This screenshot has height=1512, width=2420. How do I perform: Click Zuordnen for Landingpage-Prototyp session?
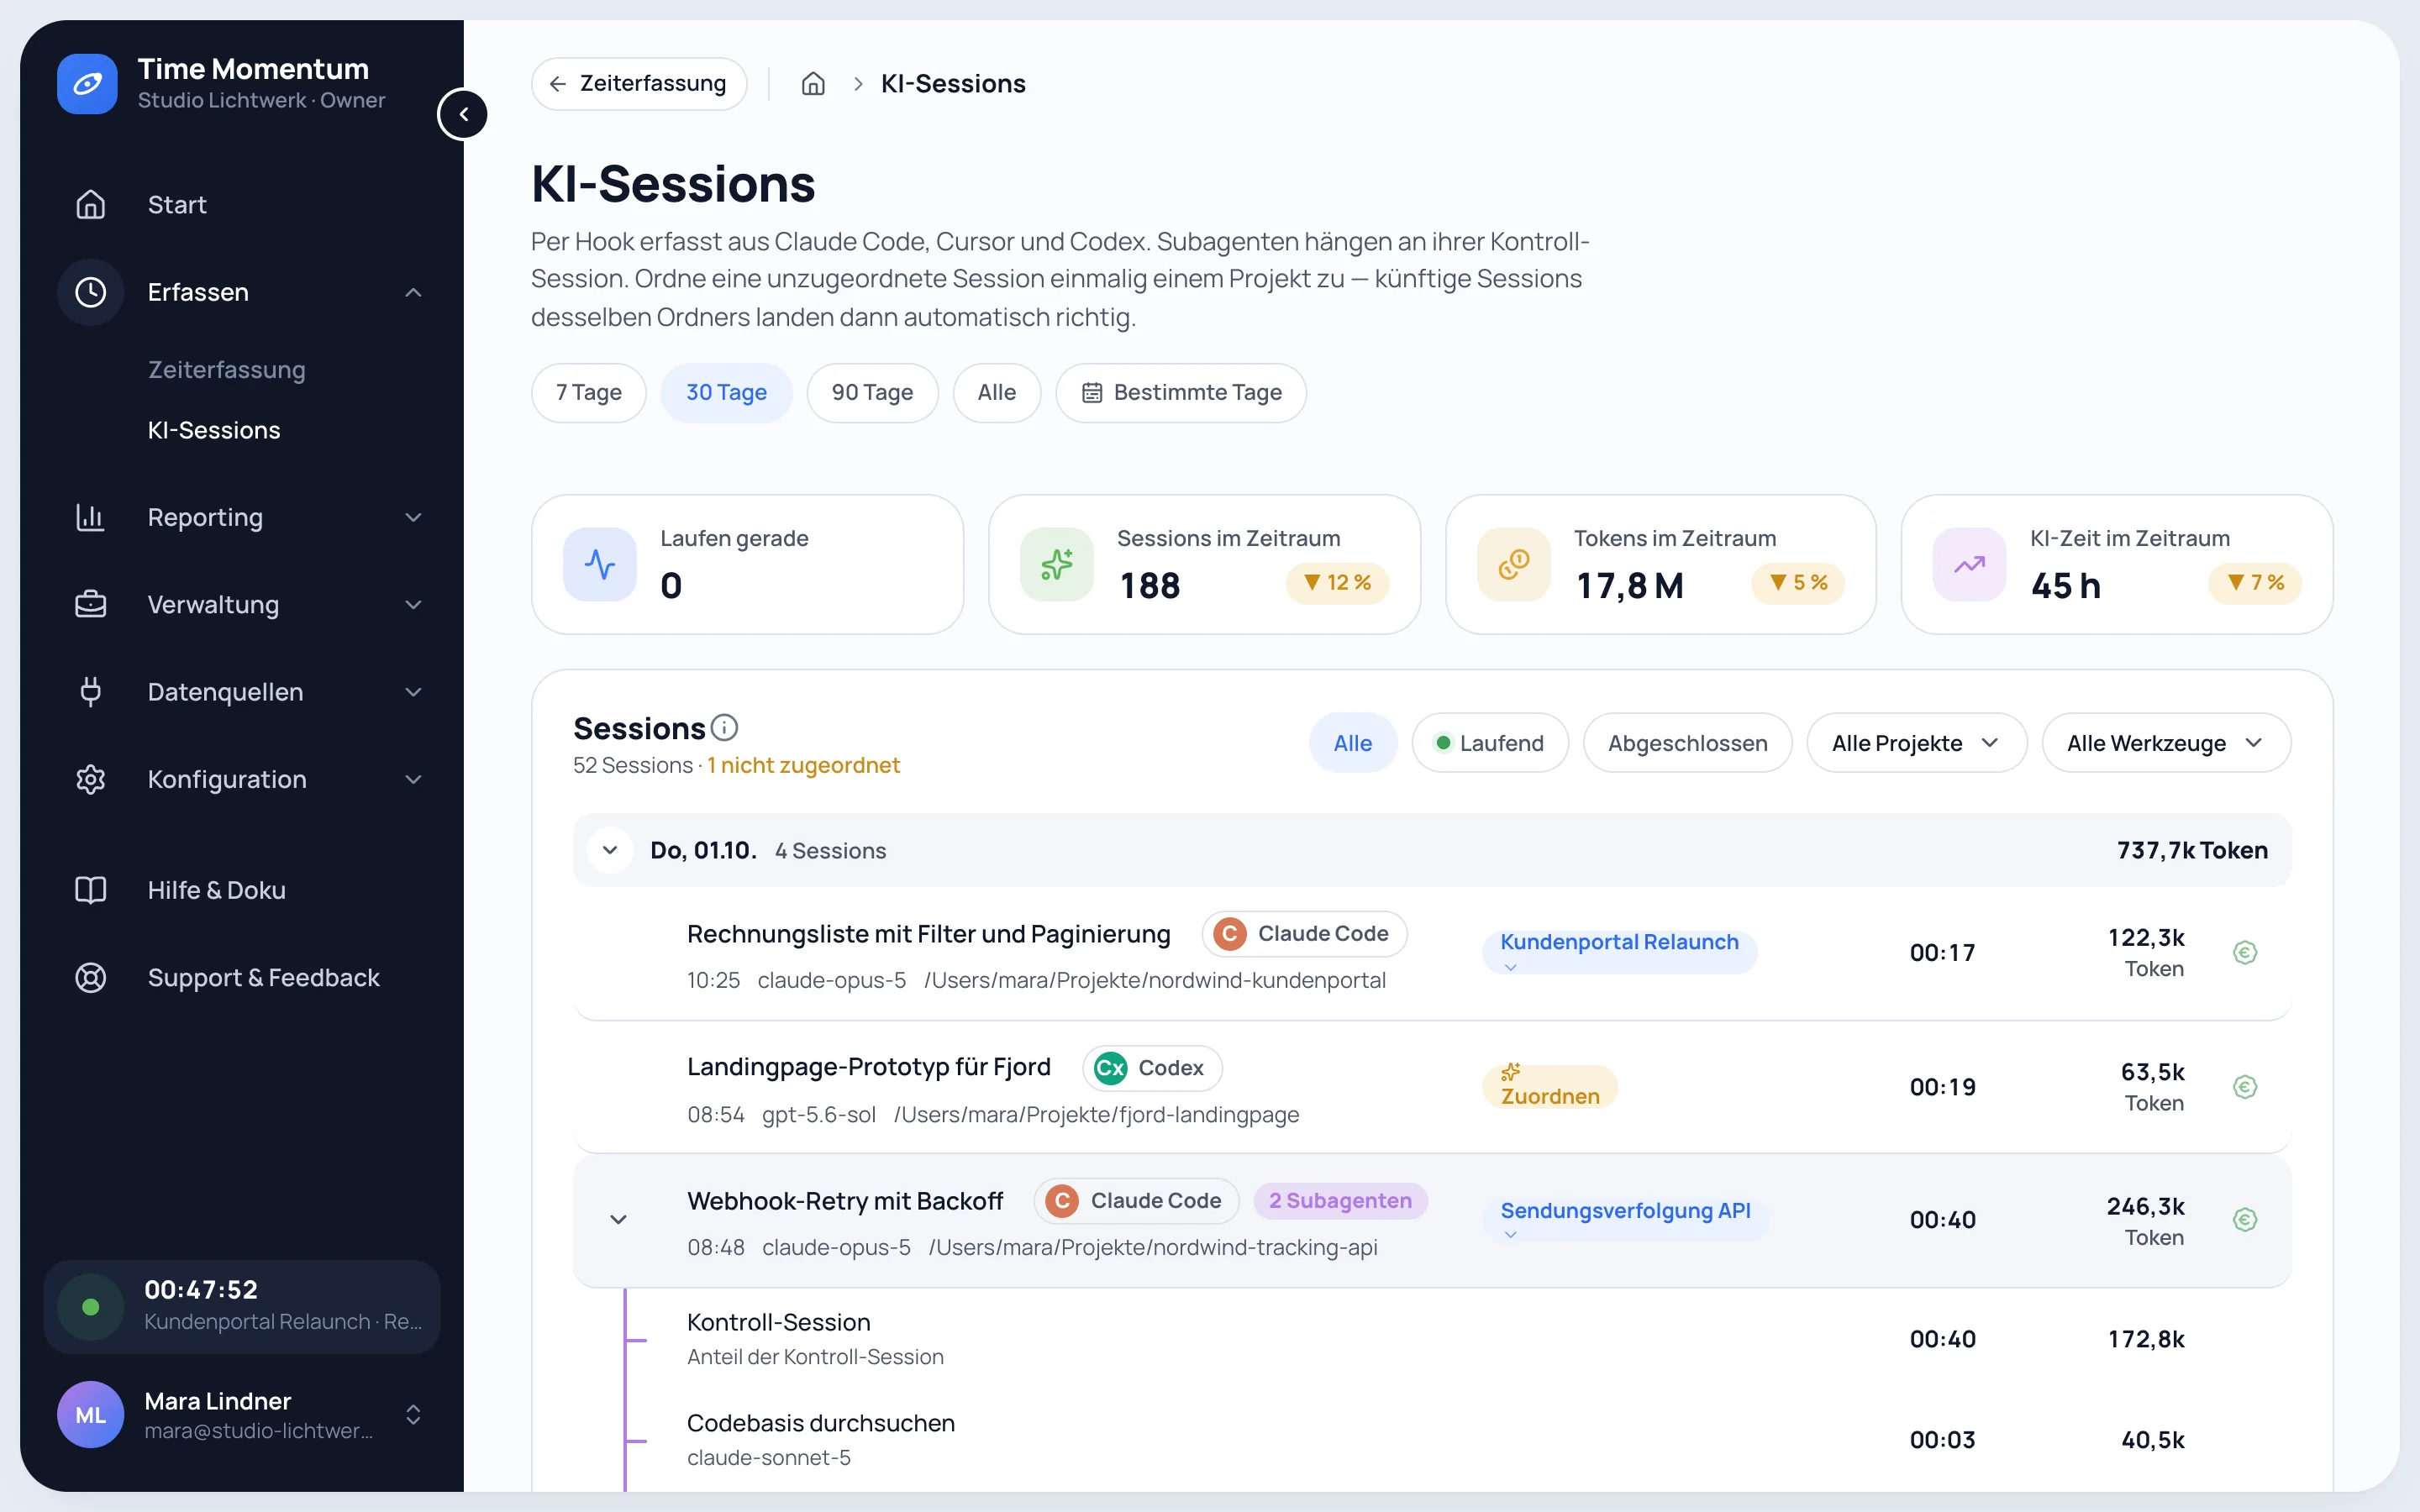coord(1550,1087)
